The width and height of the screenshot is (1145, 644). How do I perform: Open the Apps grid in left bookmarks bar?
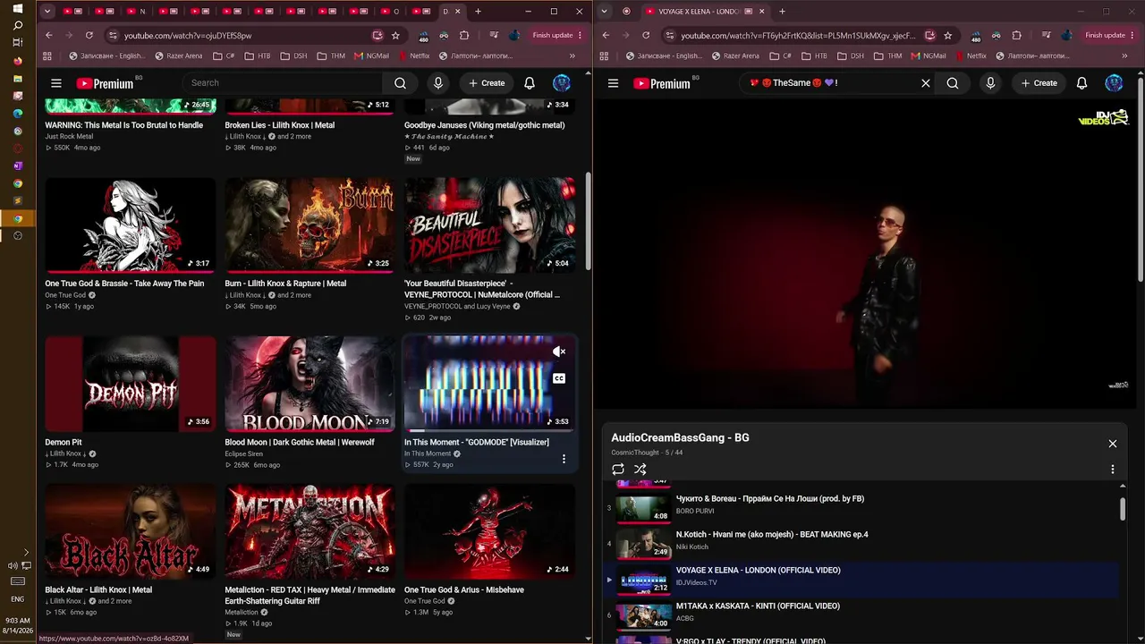point(47,55)
